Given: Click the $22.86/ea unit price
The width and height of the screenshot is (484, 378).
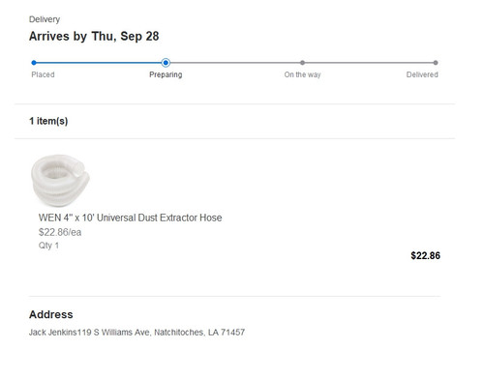Looking at the screenshot, I should pos(60,232).
